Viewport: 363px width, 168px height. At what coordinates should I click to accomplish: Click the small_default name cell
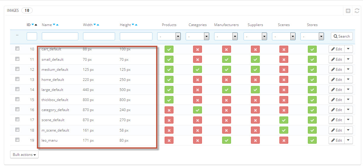(52, 60)
